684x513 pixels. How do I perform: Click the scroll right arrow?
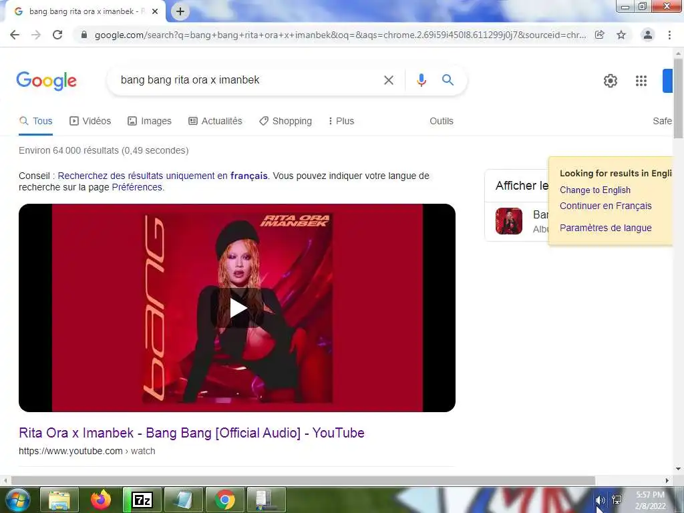(667, 481)
